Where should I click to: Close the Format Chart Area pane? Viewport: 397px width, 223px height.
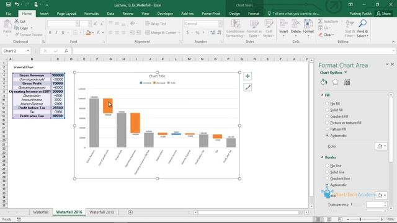click(x=392, y=64)
